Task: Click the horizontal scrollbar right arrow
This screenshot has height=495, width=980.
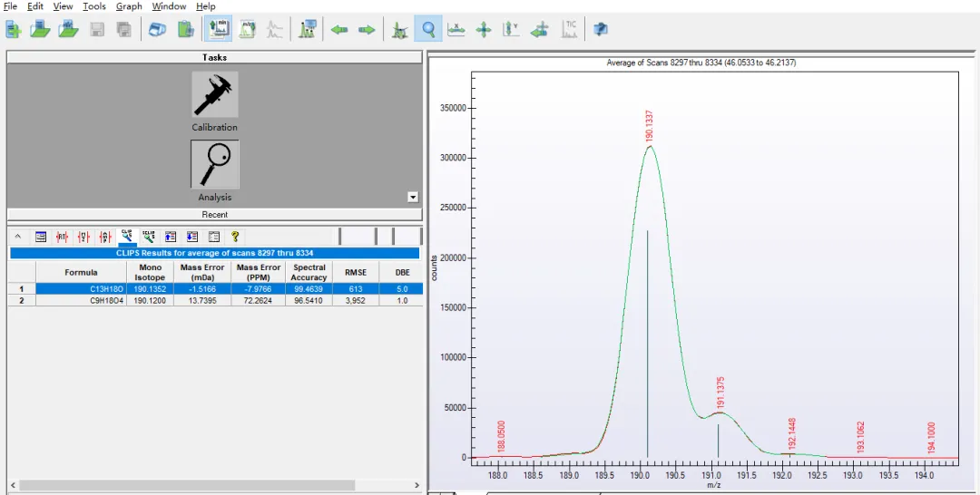Action: [x=416, y=486]
